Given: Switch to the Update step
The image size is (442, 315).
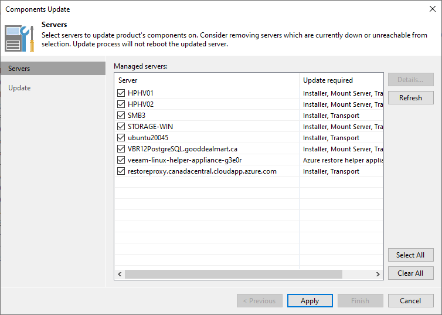Looking at the screenshot, I should click(x=19, y=88).
